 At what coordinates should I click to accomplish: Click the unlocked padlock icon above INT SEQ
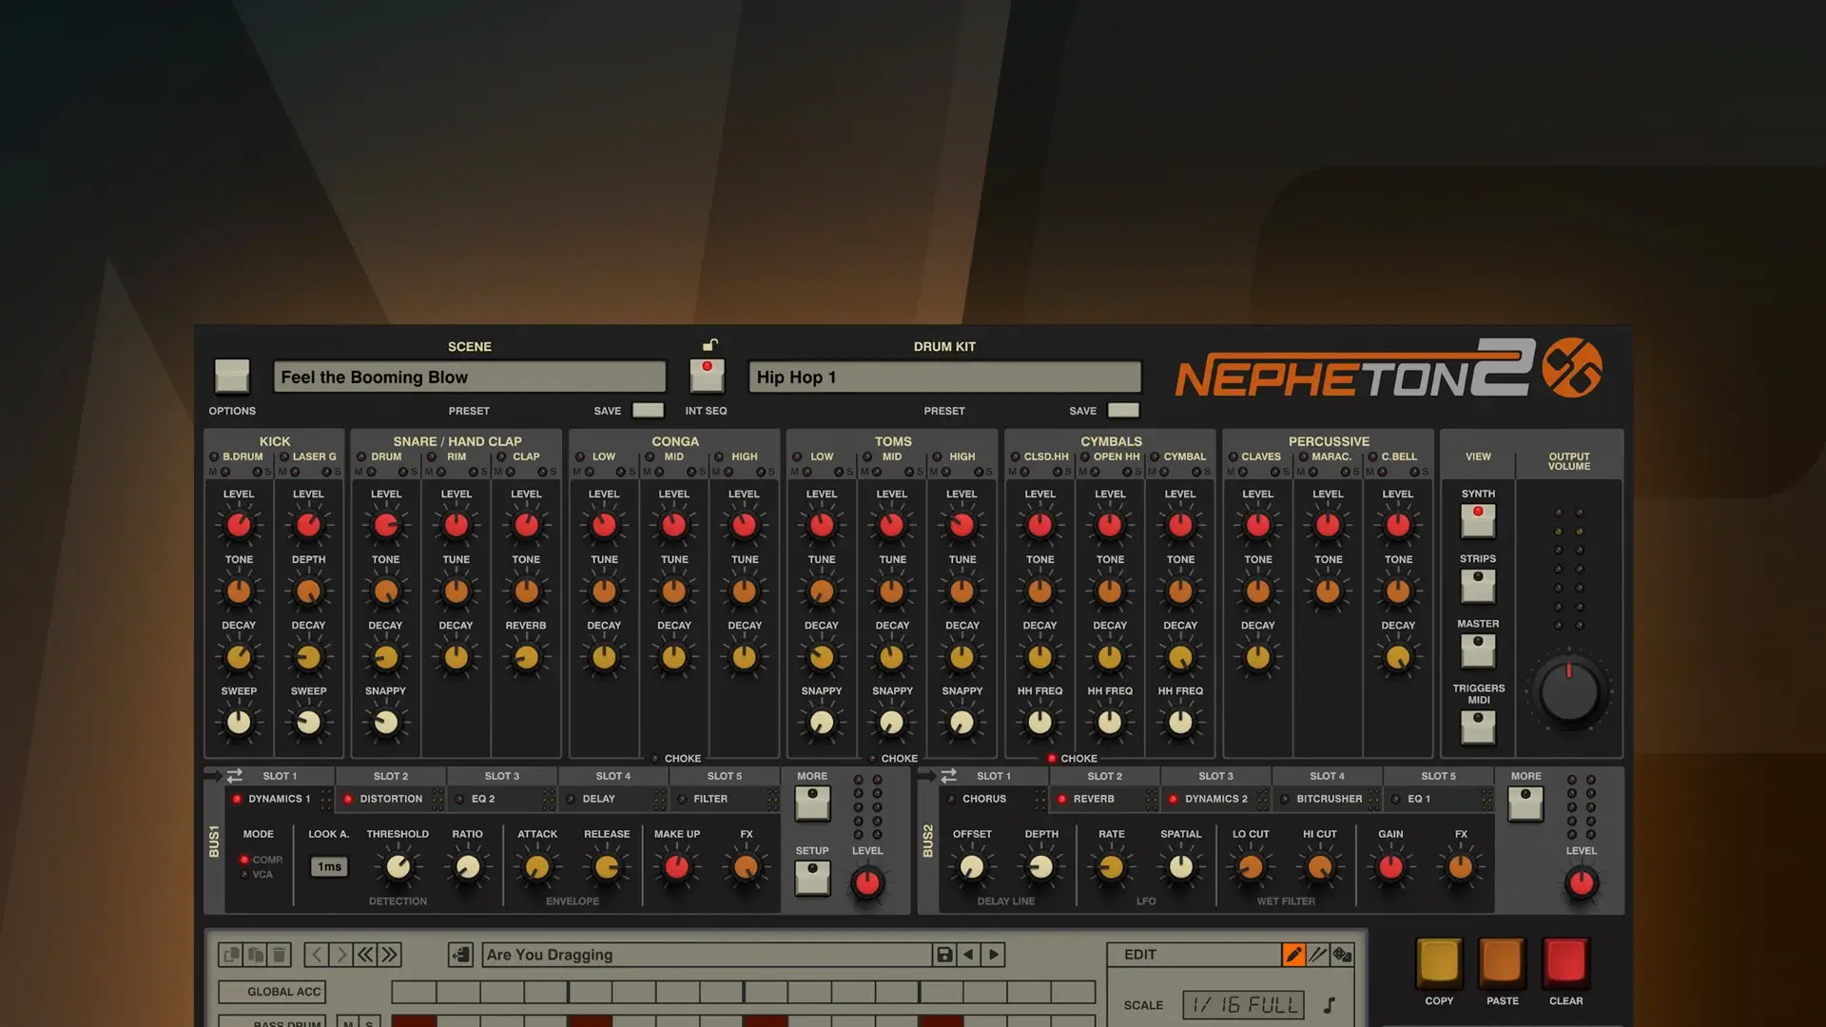tap(709, 344)
